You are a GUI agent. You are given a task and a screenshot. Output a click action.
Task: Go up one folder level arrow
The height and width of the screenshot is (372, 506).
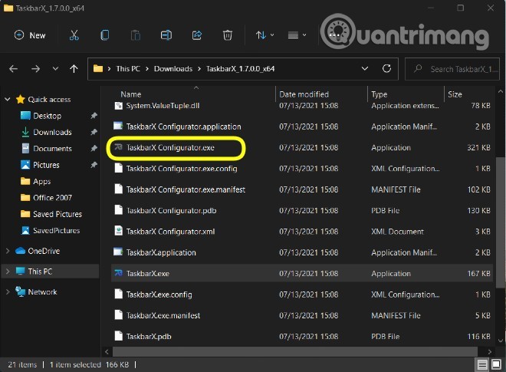(74, 69)
